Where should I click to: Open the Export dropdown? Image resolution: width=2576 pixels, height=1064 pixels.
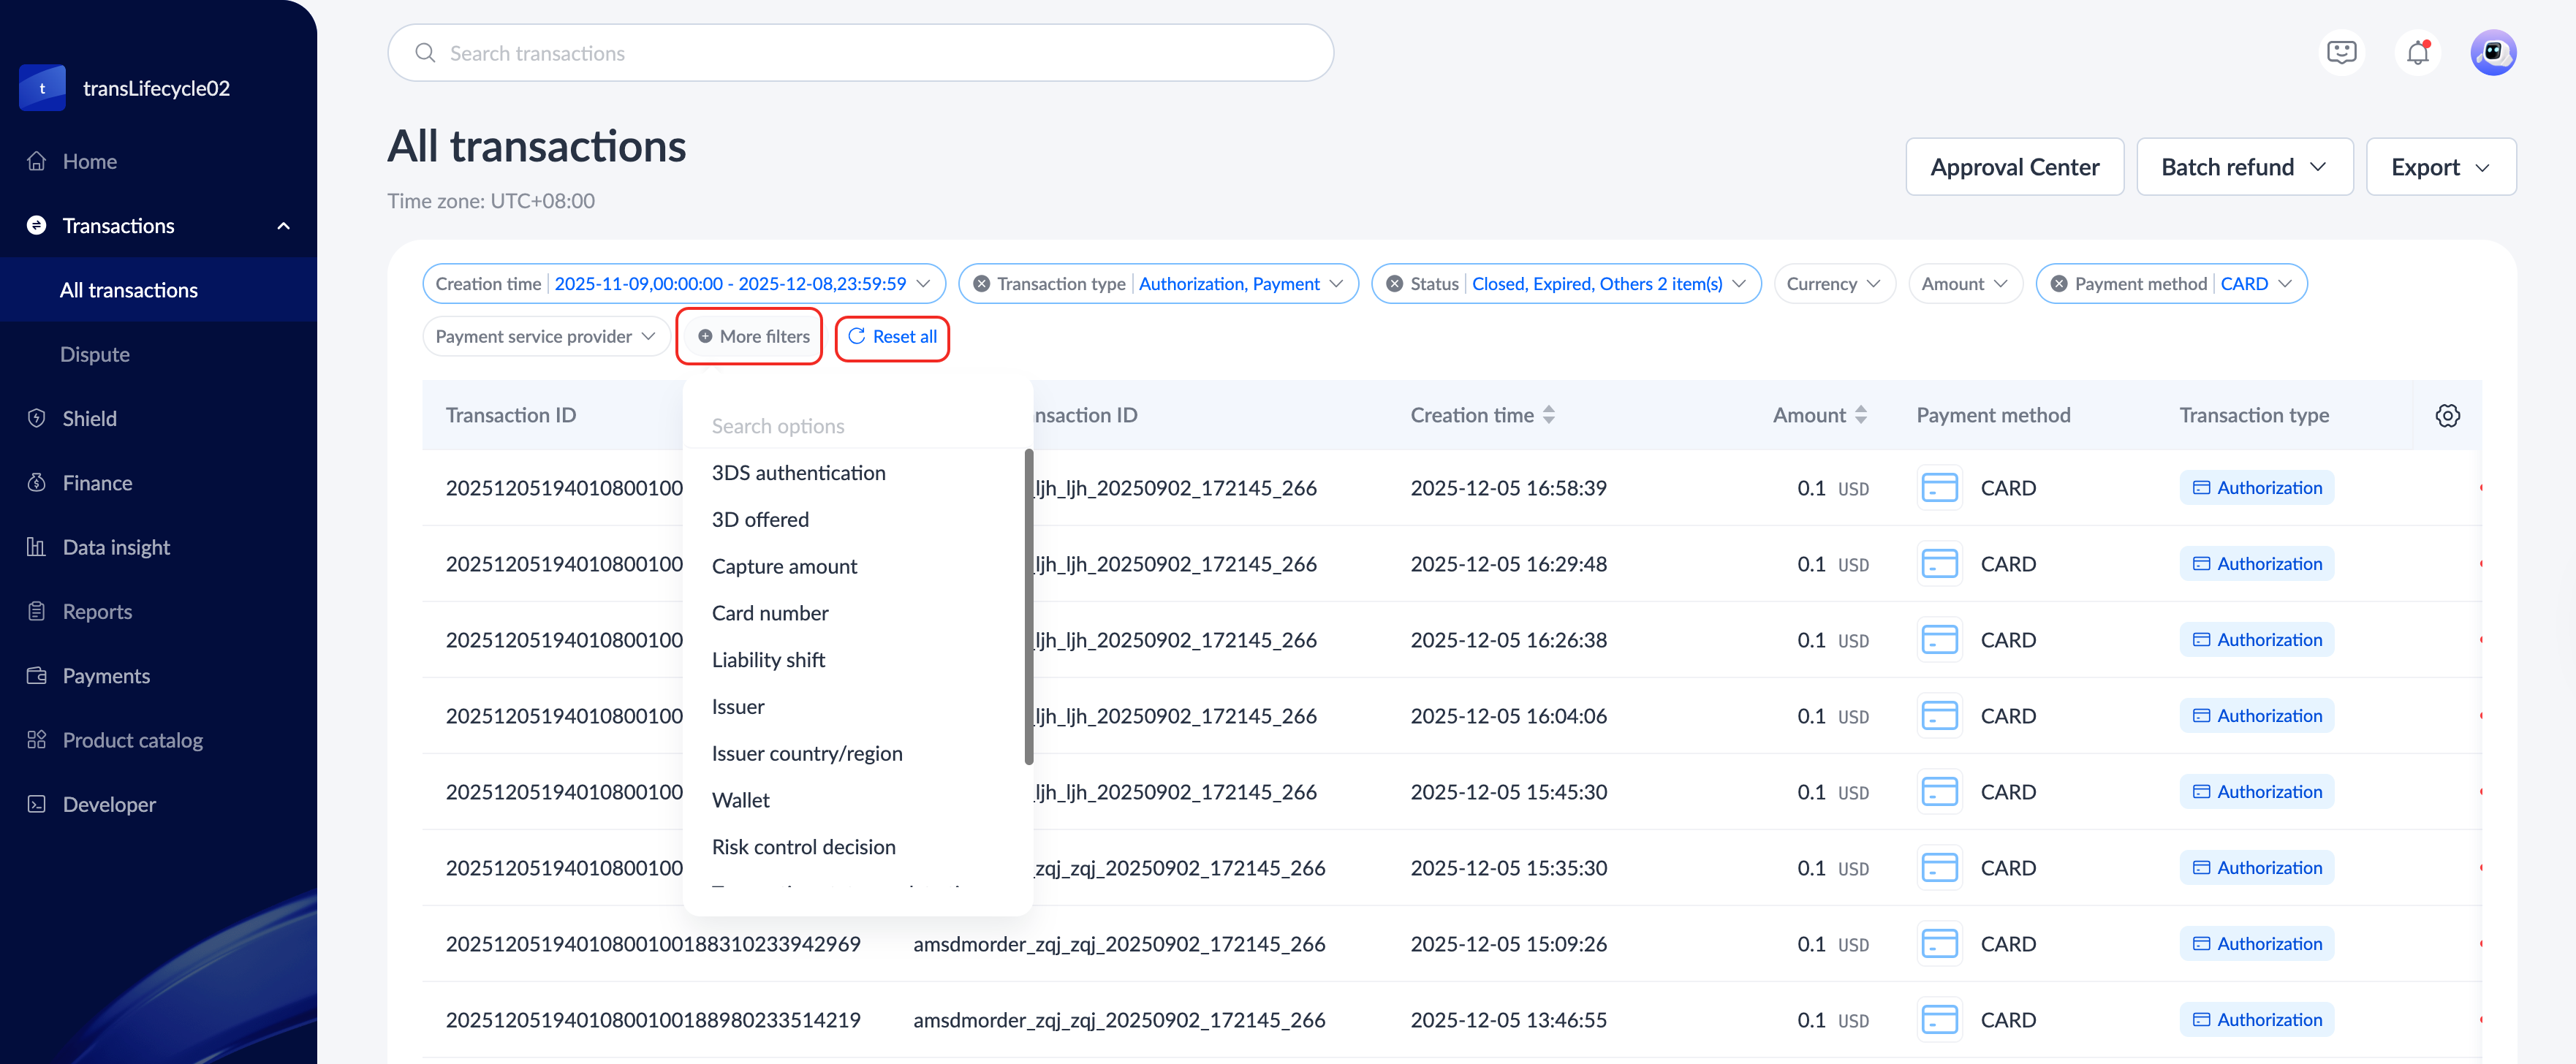[2440, 167]
